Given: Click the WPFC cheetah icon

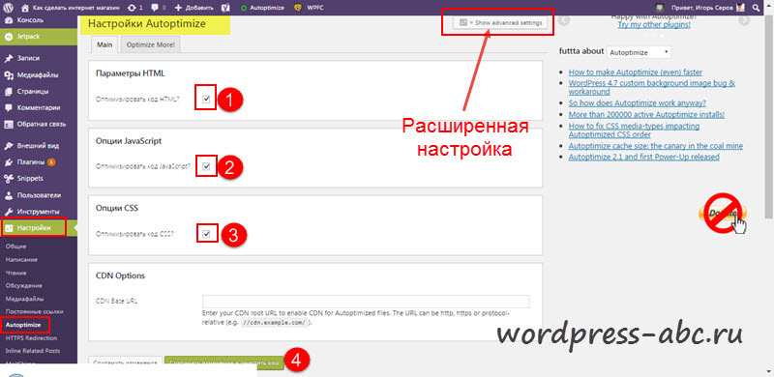Looking at the screenshot, I should pyautogui.click(x=299, y=8).
